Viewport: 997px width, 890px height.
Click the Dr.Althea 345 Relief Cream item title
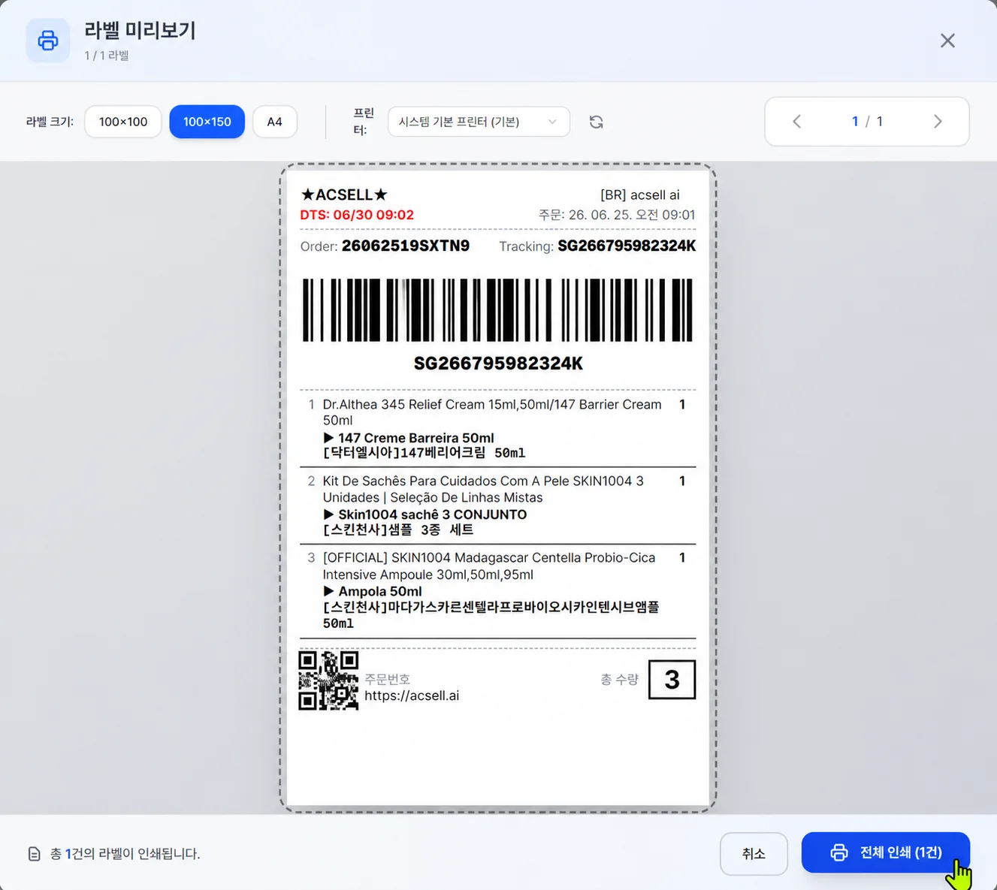tap(492, 412)
